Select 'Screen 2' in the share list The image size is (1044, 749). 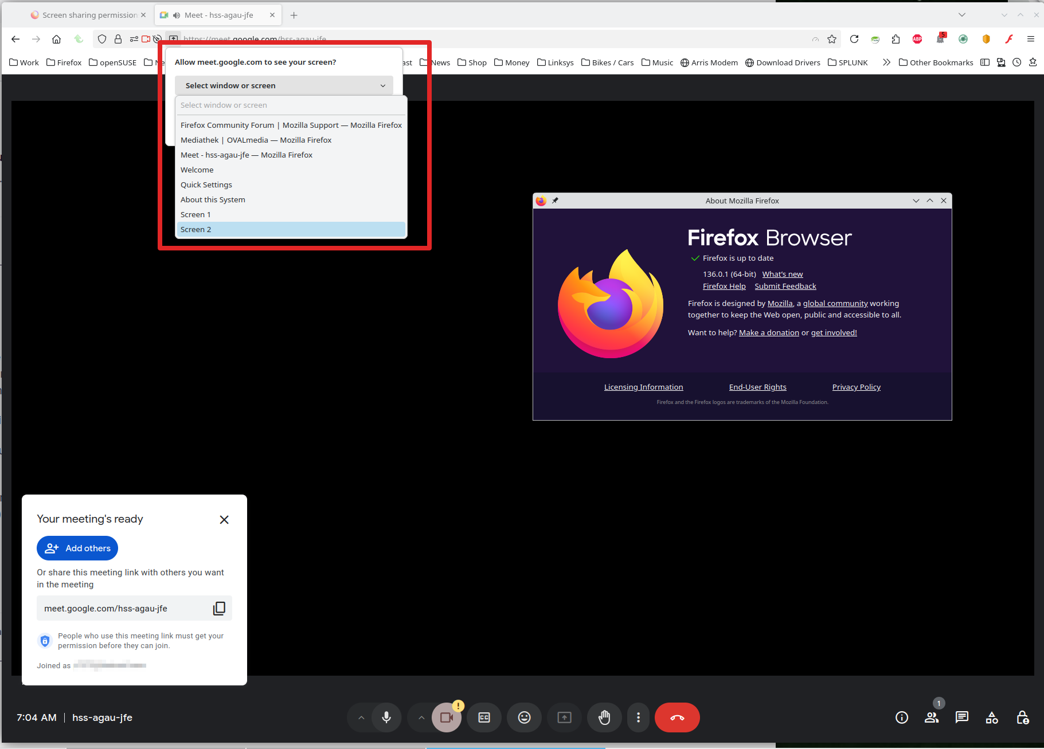[x=291, y=229]
